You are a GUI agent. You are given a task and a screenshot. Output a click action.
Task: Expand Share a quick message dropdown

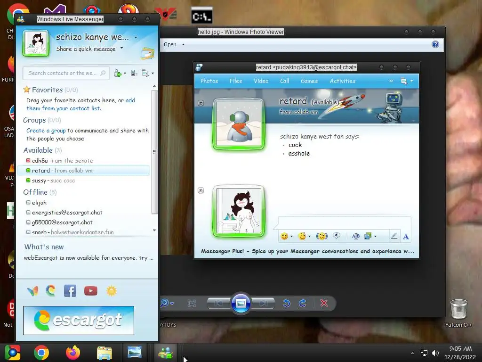pos(122,48)
